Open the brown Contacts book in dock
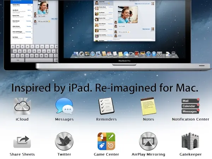This screenshot has height=159, width=212. (x=104, y=54)
